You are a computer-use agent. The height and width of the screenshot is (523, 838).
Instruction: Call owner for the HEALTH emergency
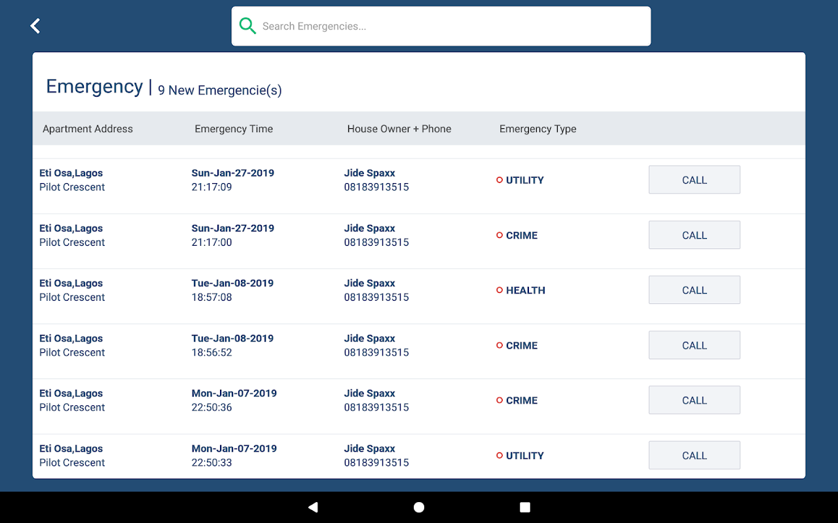tap(695, 290)
